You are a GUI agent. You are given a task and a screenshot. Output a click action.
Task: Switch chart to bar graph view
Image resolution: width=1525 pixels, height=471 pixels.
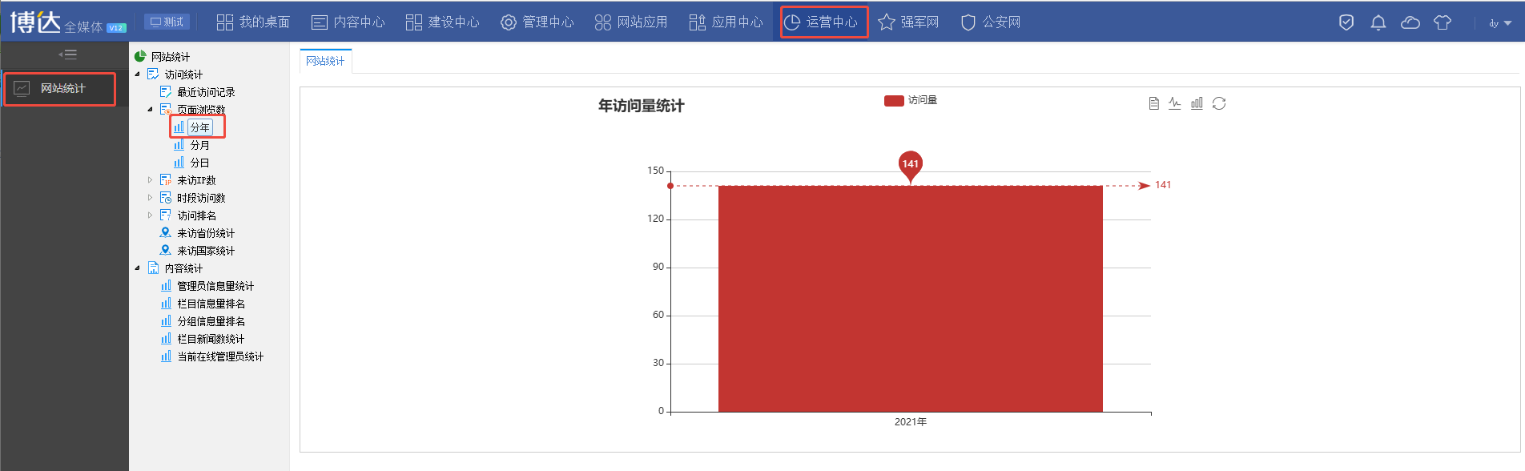pos(1197,103)
